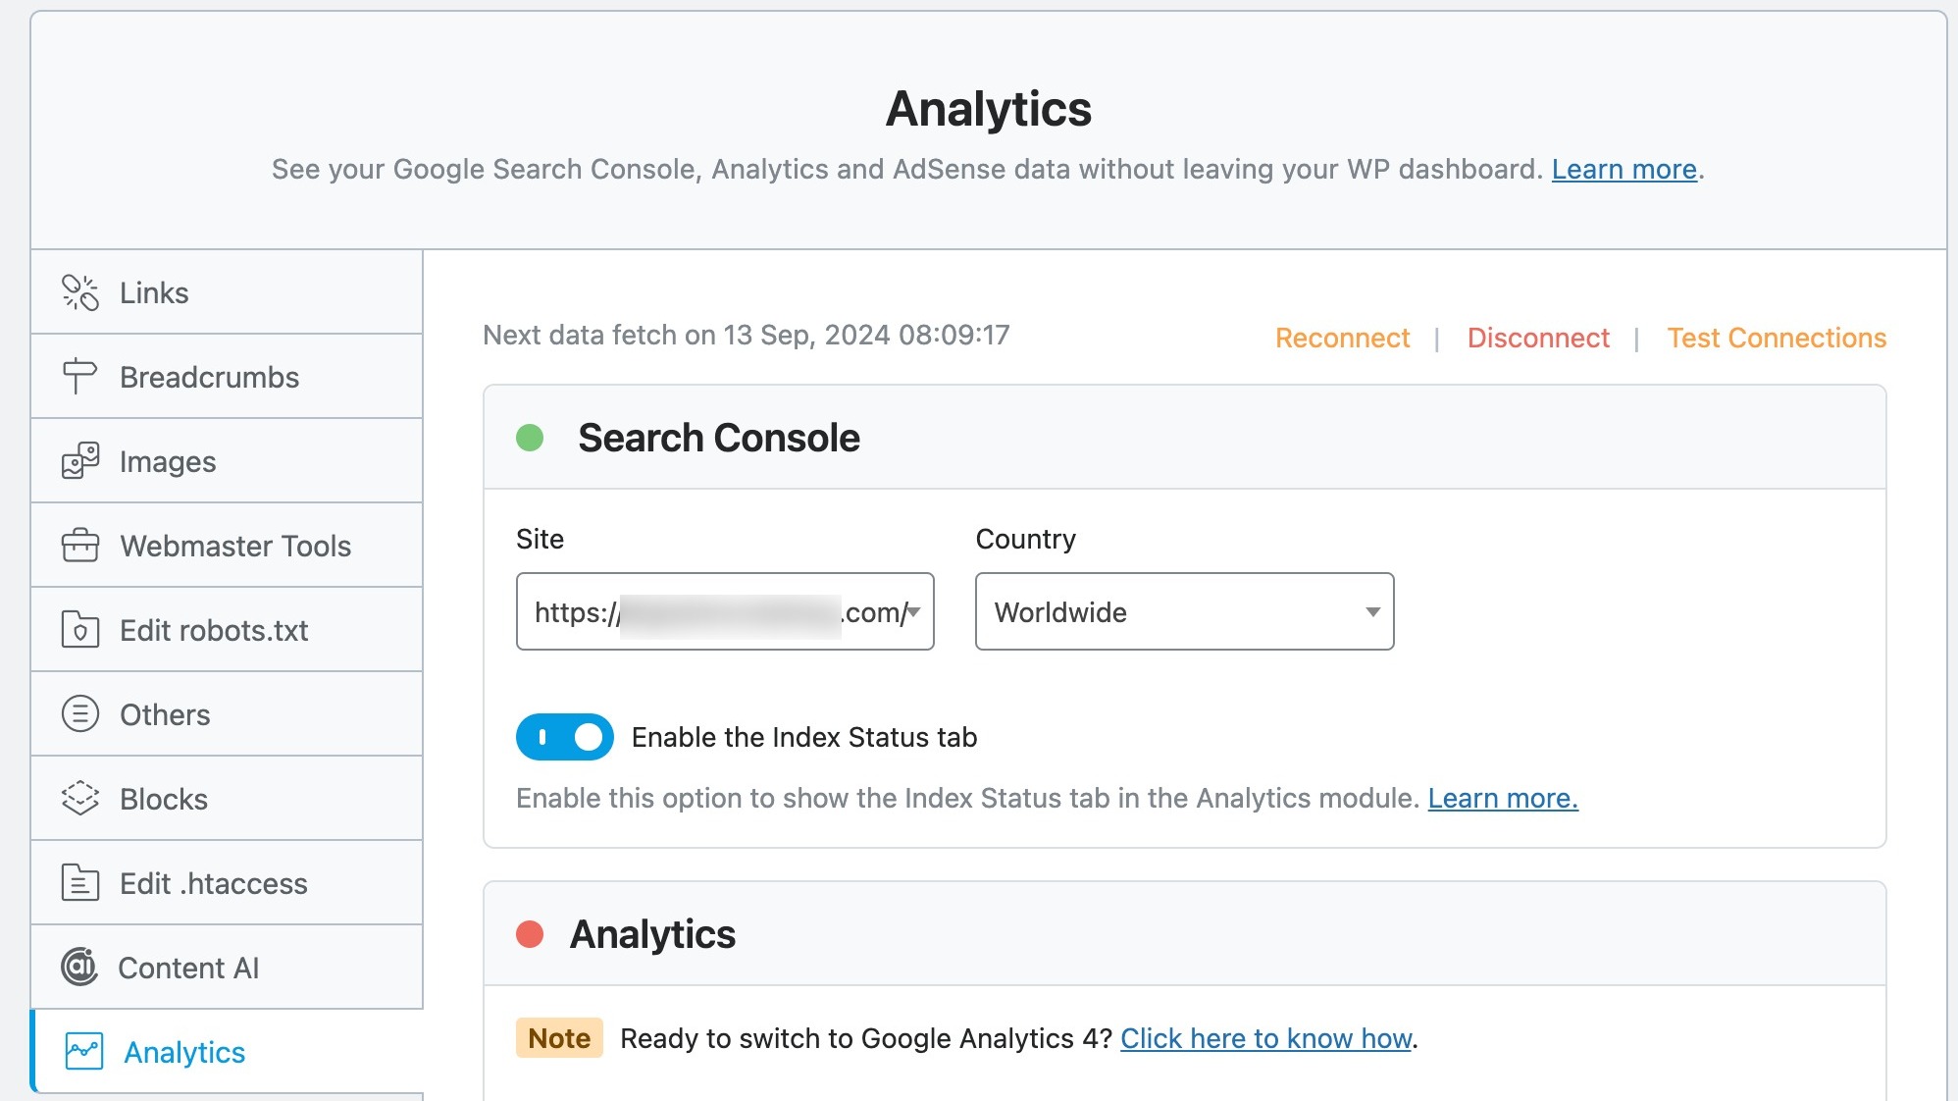Click here to know about Google Analytics 4
Image resolution: width=1958 pixels, height=1101 pixels.
(1265, 1038)
